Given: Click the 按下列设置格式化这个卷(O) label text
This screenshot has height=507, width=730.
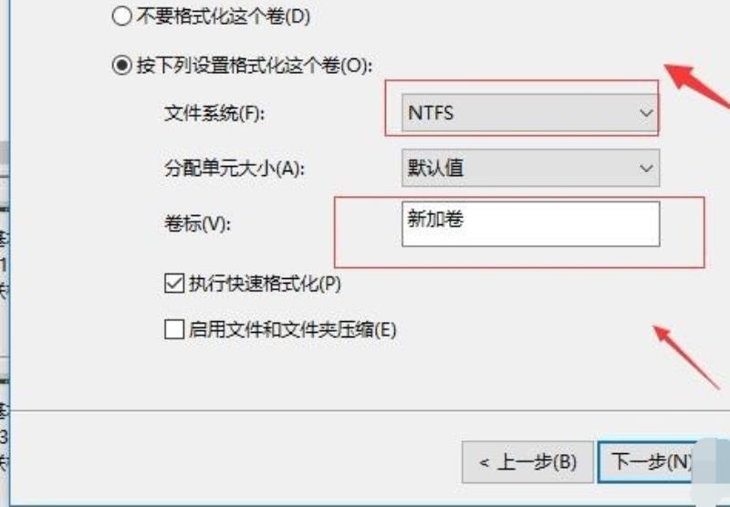Looking at the screenshot, I should point(255,66).
